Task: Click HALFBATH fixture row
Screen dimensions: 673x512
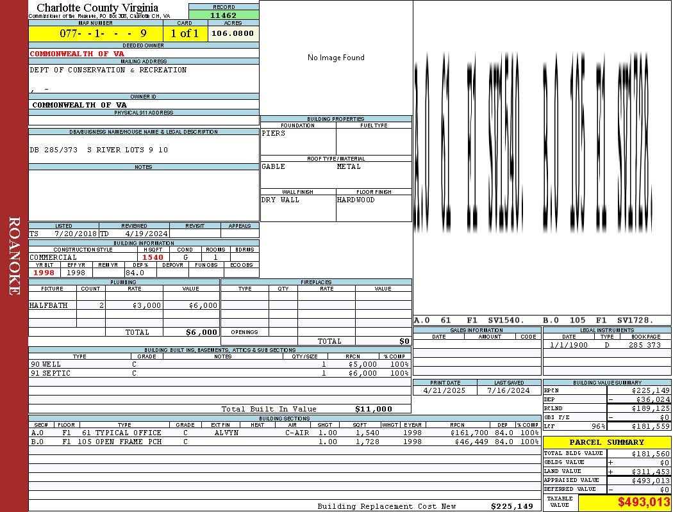Action: (124, 305)
